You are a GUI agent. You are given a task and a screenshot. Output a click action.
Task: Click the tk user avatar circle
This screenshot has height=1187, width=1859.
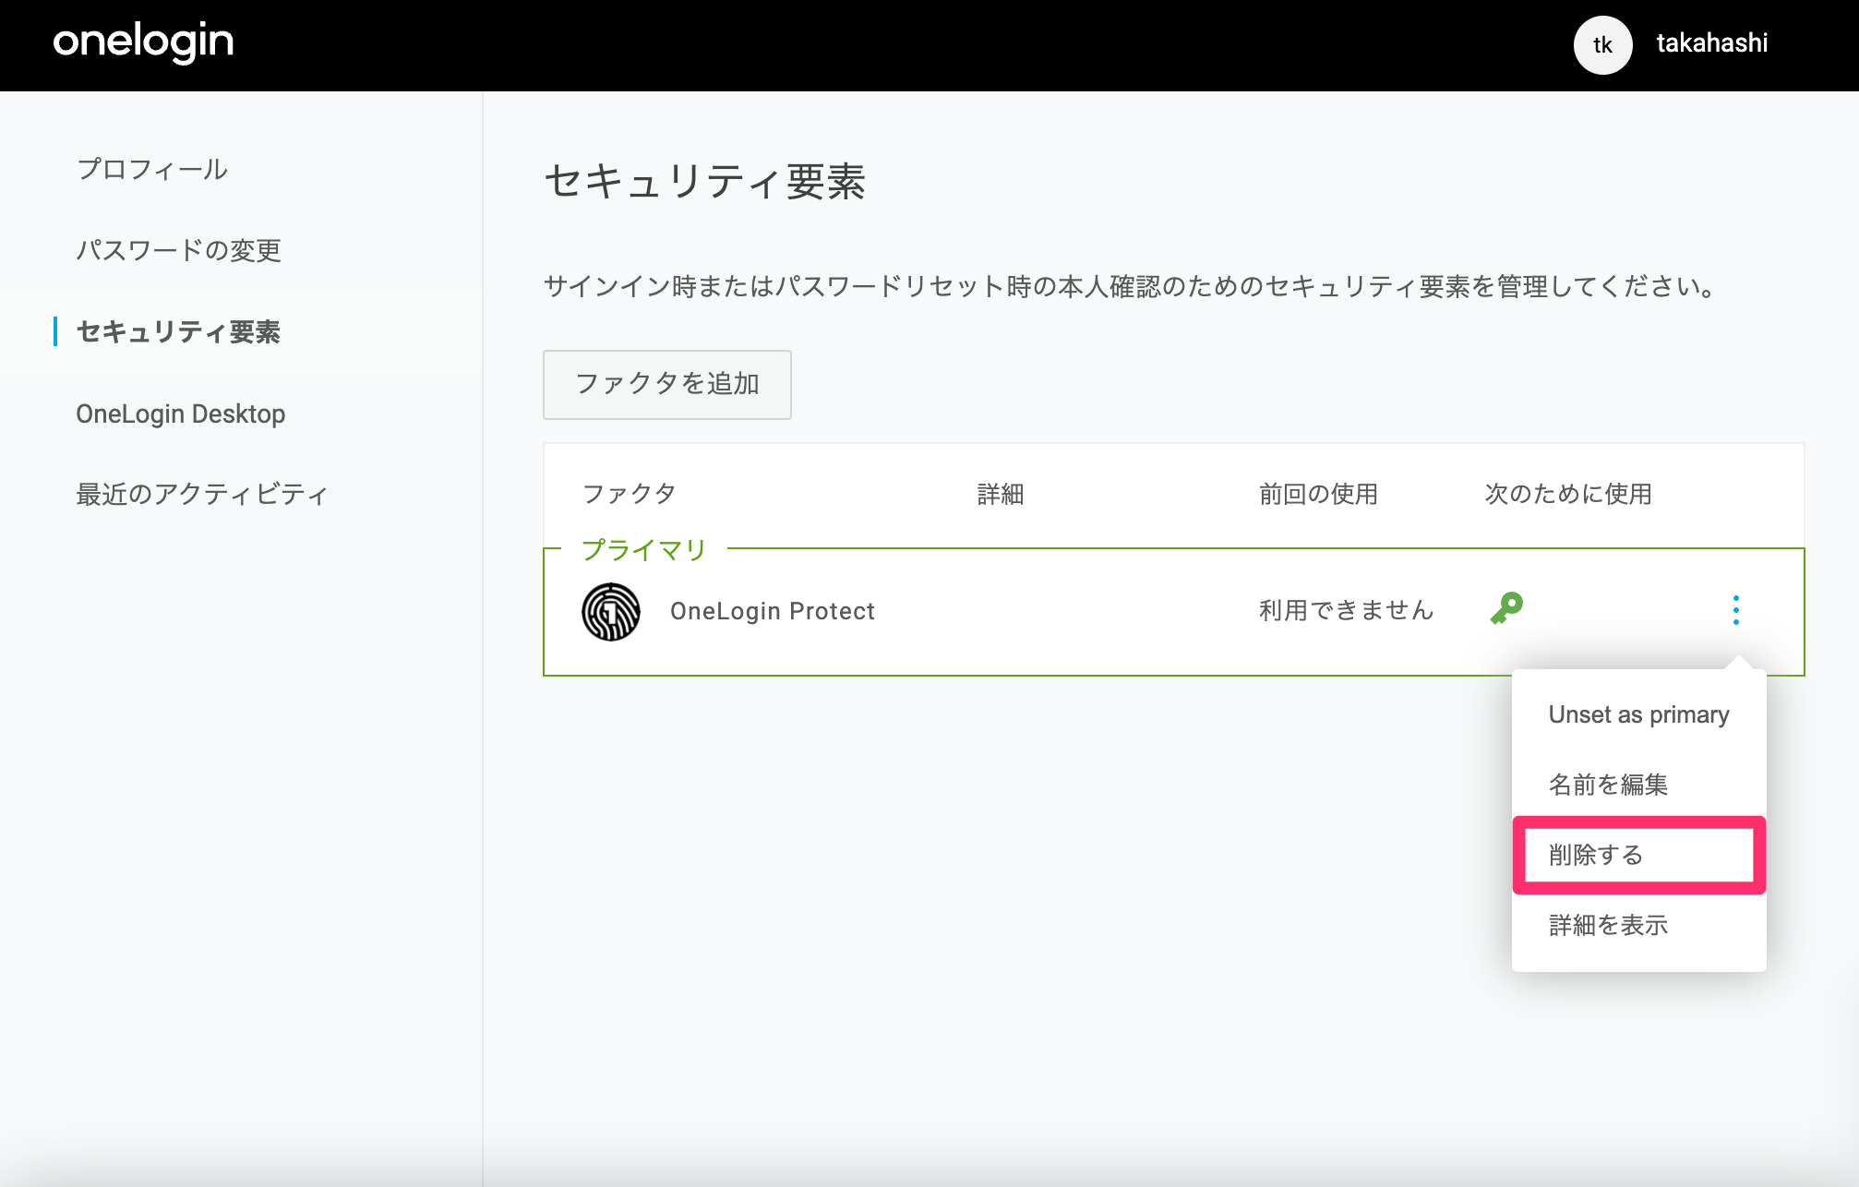[1602, 44]
